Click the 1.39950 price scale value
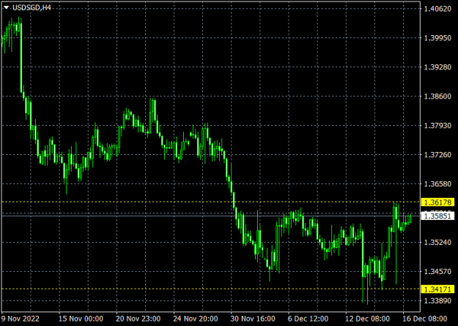The width and height of the screenshot is (458, 326). pyautogui.click(x=437, y=38)
